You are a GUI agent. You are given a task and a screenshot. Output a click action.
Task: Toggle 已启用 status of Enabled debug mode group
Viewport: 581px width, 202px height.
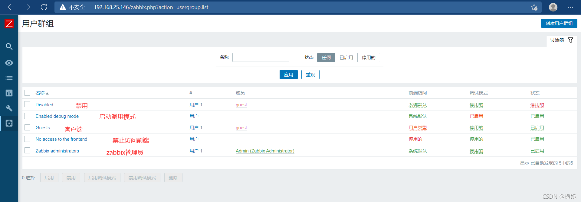tap(537, 116)
